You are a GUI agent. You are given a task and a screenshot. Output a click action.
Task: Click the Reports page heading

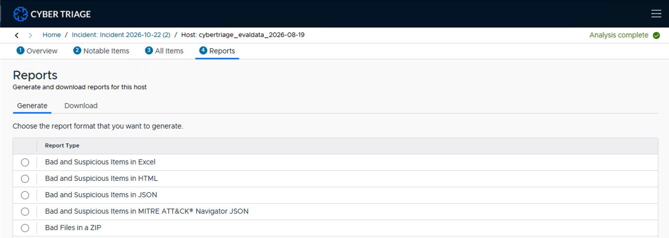(x=35, y=75)
